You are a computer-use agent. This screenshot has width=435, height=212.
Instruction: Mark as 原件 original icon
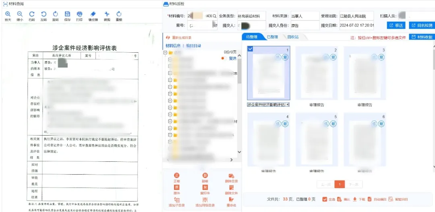tap(176, 187)
